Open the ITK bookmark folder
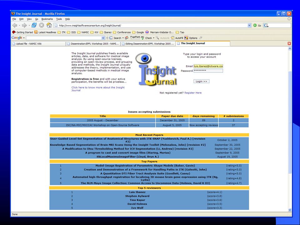The image size is (300, 225). tap(62, 32)
